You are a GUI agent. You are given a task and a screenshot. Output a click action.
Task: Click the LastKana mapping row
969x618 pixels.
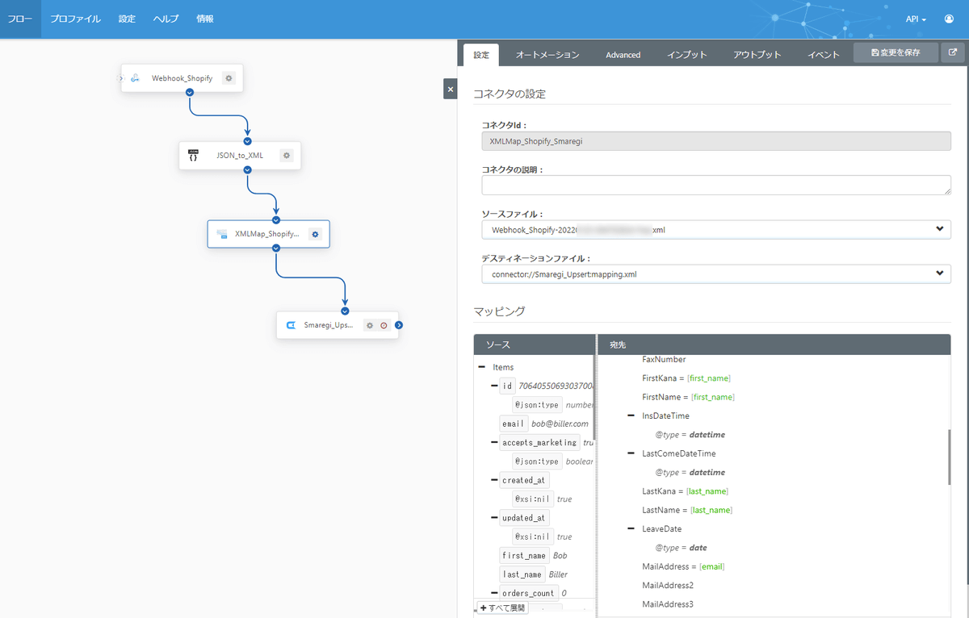click(x=685, y=491)
